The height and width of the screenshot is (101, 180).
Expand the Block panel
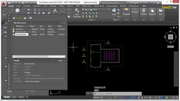[x=116, y=20]
